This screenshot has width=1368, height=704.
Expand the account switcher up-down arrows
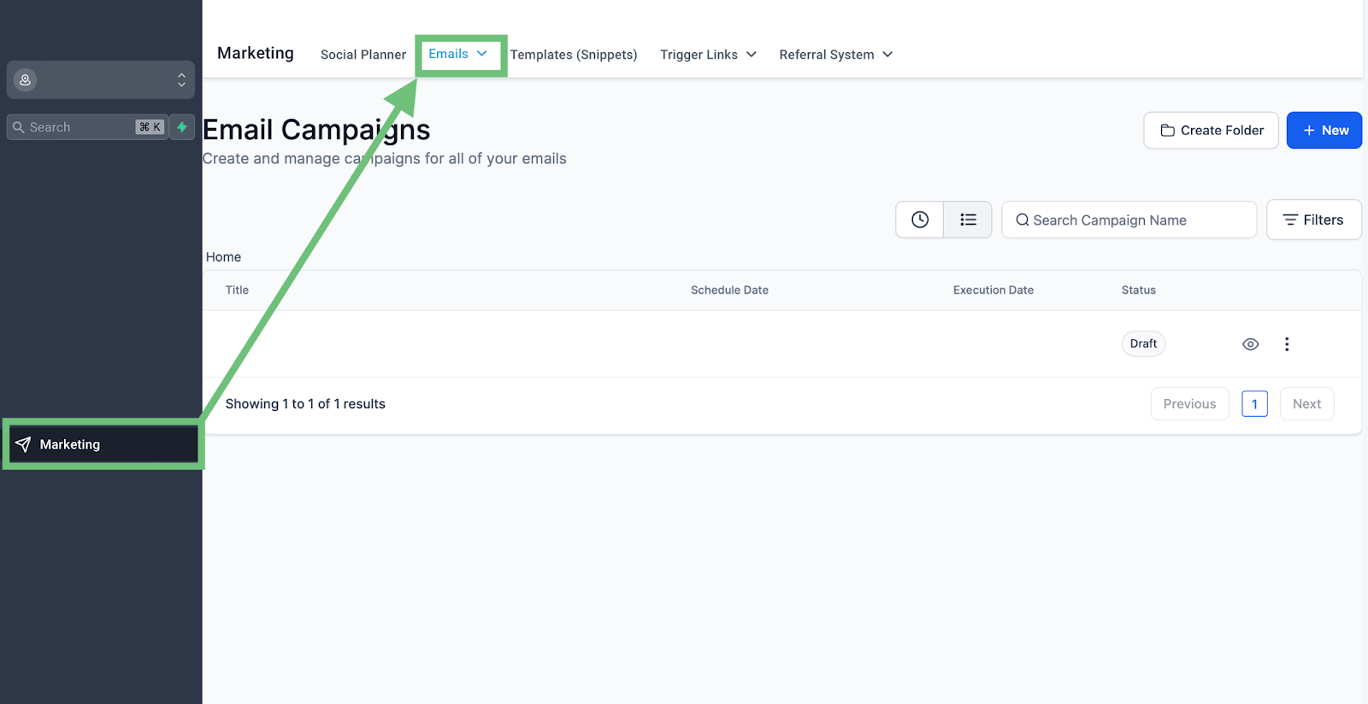click(x=181, y=79)
